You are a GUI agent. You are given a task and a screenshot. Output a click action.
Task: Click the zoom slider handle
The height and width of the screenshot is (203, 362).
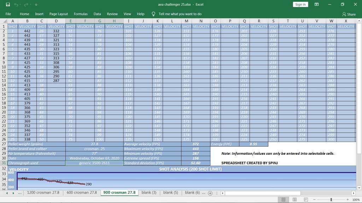coord(331,199)
